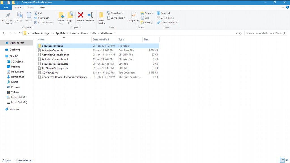290x163 pixels.
Task: Open the Easy access dropdown
Action: [x=116, y=18]
